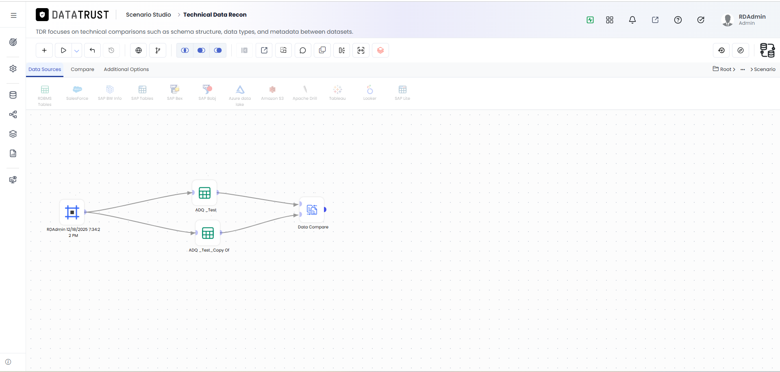
Task: Select SalesForce data source
Action: pos(77,93)
